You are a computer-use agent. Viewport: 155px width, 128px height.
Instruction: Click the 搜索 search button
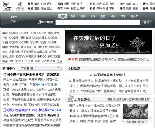pyautogui.click(x=147, y=22)
